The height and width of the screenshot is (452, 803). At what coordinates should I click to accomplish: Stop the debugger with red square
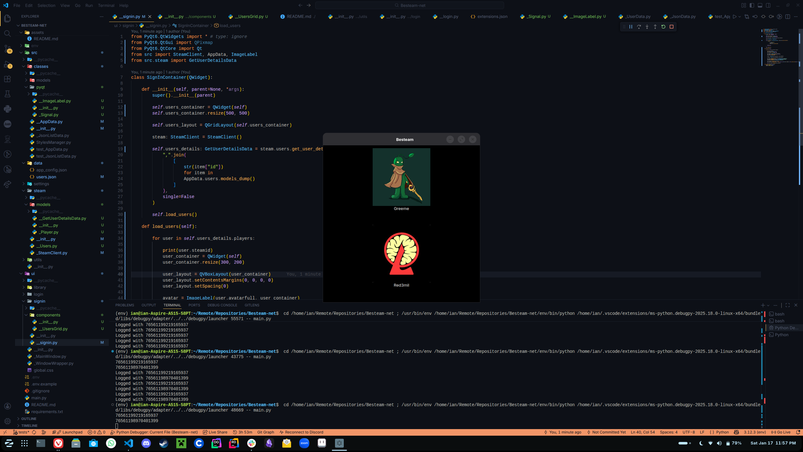coord(672,27)
